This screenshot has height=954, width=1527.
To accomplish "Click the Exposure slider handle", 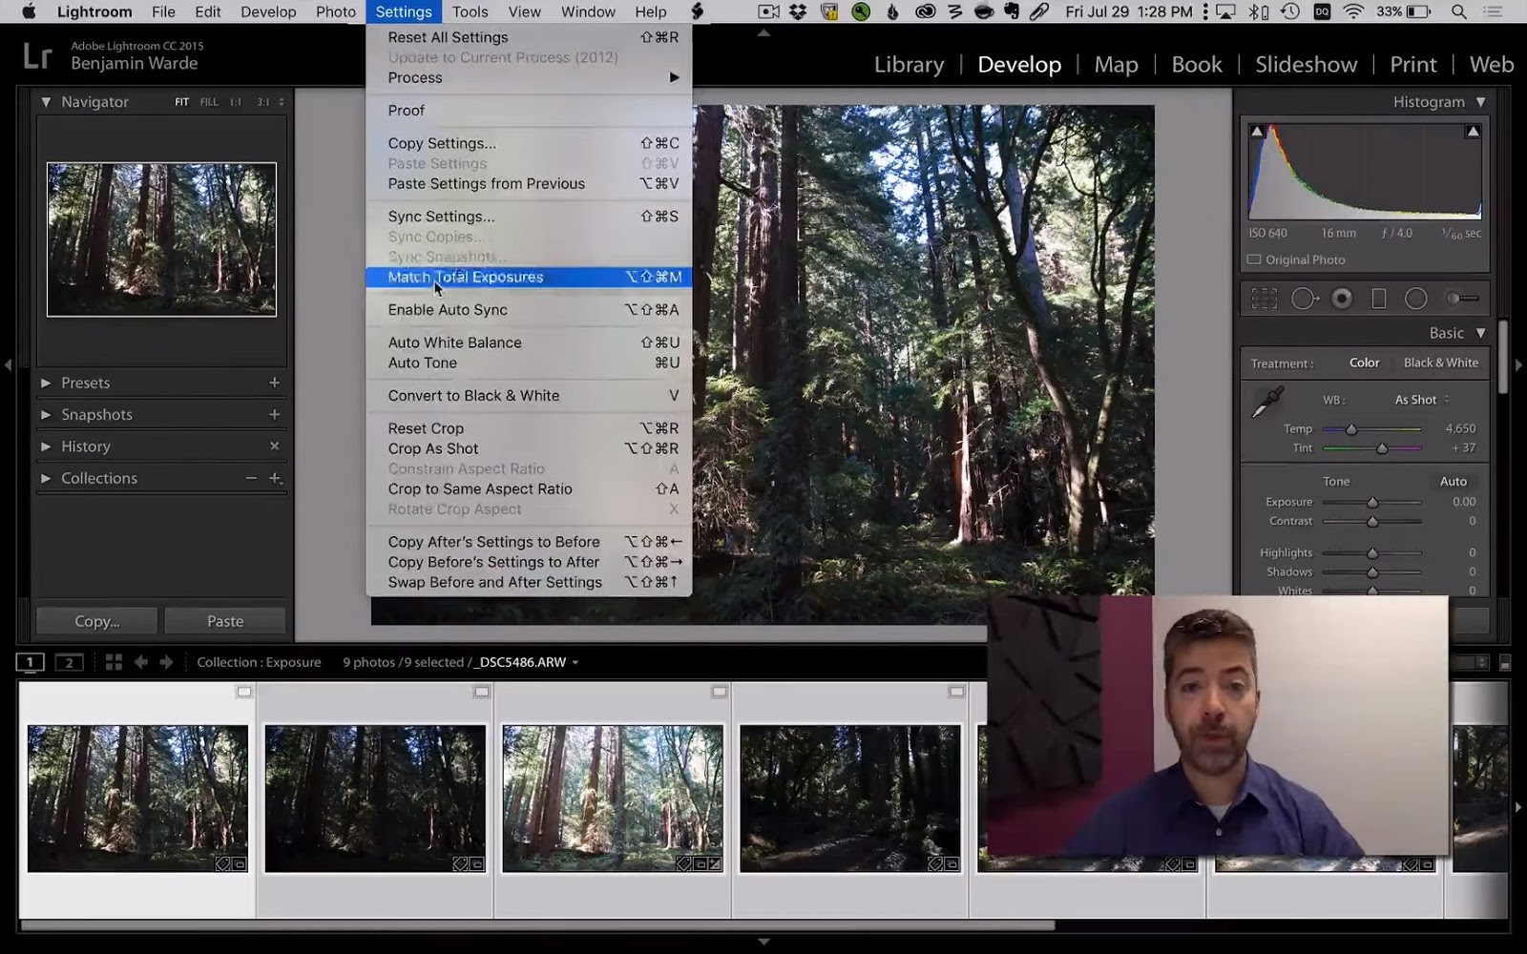I will click(x=1372, y=502).
